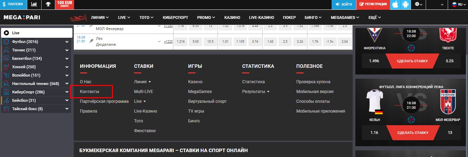Open the Партнёрская программа link

[x=104, y=101]
